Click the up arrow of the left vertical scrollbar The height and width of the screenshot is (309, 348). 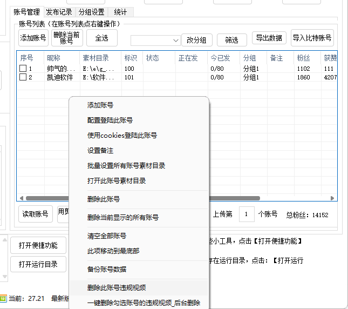coord(5,240)
